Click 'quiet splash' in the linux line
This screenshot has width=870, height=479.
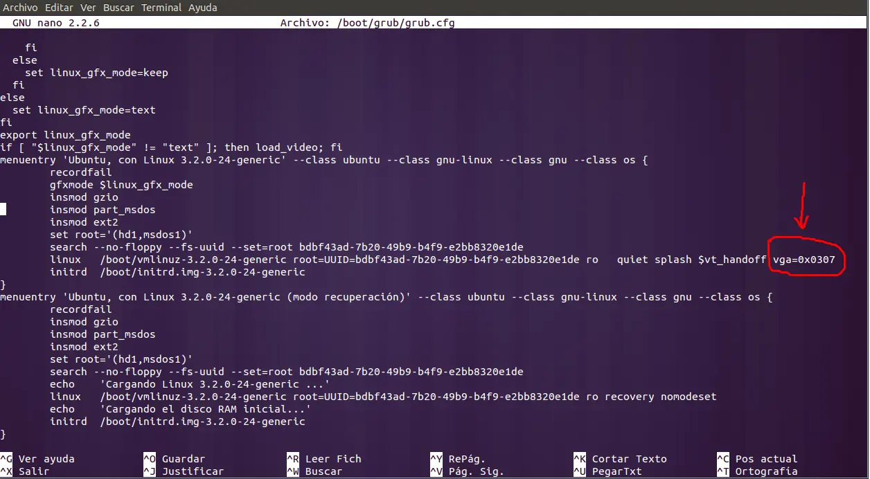pyautogui.click(x=654, y=260)
